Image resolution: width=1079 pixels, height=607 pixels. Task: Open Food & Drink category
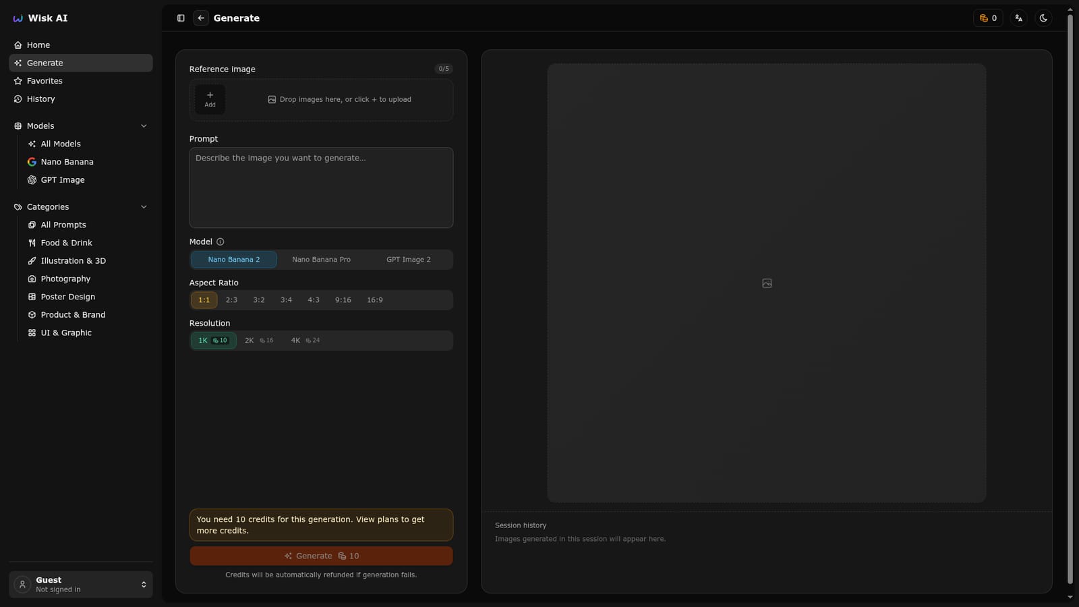point(88,243)
